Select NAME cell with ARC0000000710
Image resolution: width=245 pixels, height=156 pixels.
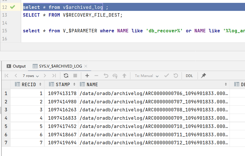154,126
